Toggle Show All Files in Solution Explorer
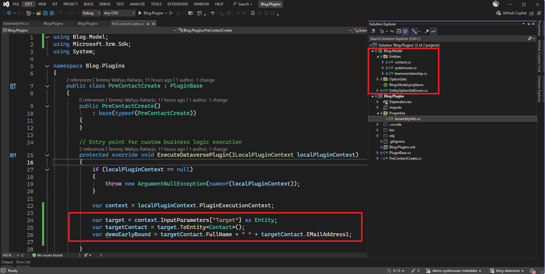The width and height of the screenshot is (545, 274). (x=405, y=31)
